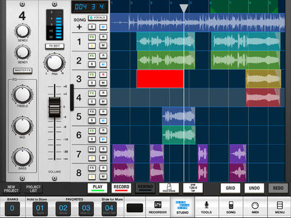This screenshot has width=291, height=218.
Task: Click the Redo button
Action: (278, 188)
